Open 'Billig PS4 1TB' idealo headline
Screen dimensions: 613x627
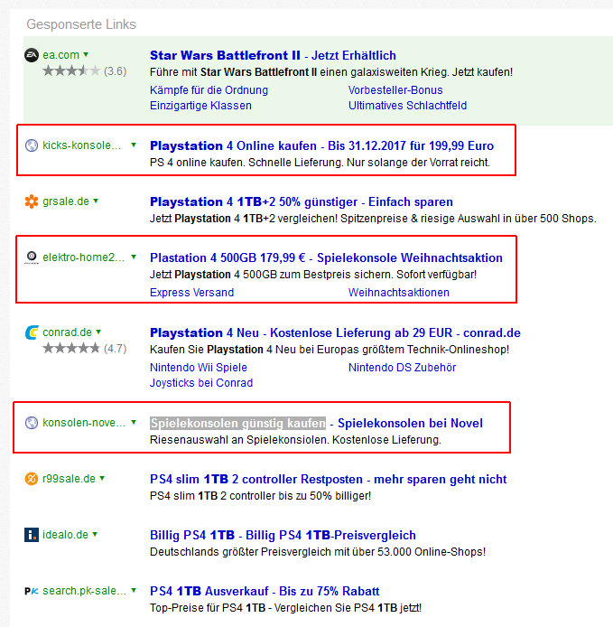coord(283,535)
